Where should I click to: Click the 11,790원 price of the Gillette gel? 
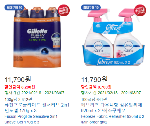pos(18,79)
